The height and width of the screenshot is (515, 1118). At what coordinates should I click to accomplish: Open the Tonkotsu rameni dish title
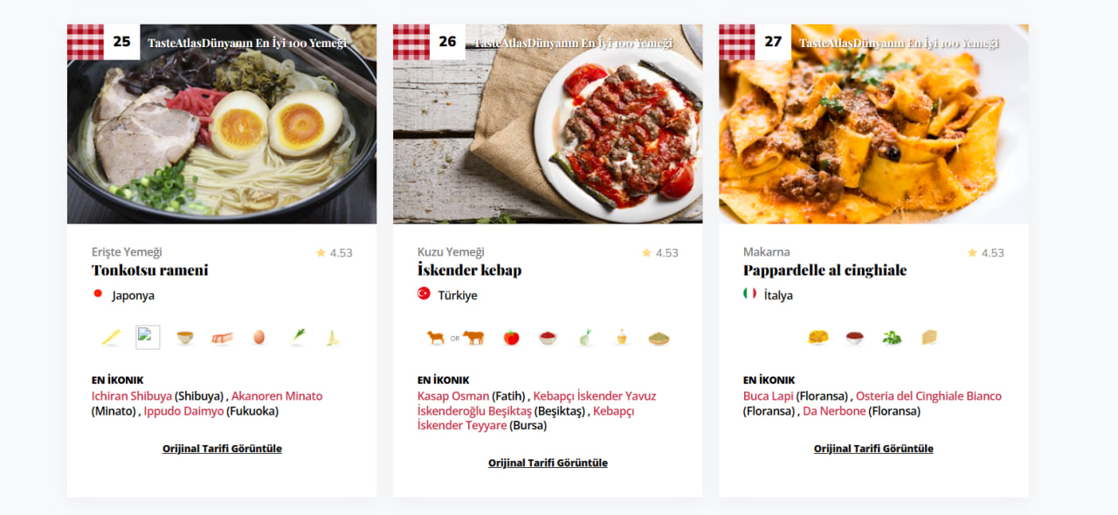pos(150,271)
